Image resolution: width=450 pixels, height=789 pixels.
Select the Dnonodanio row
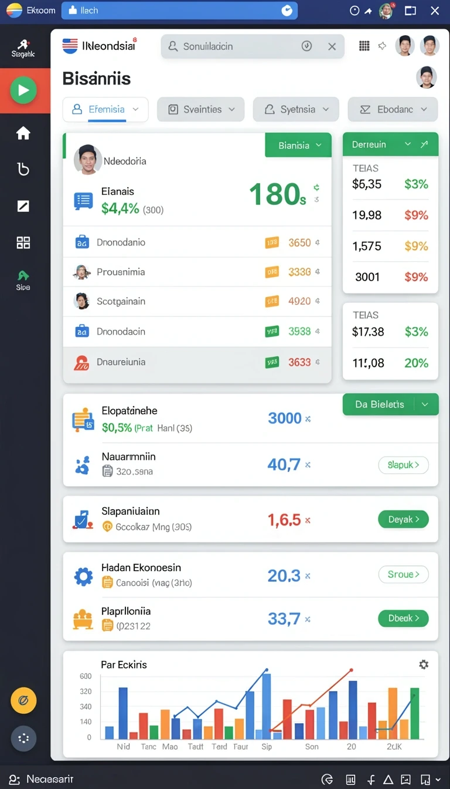[197, 242]
